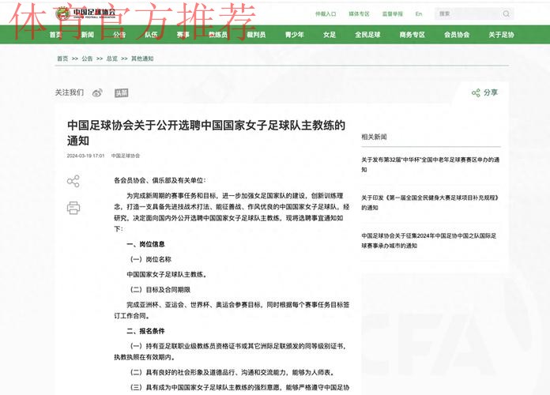550x395 pixels.
Task: Open the Weibo follow icon
Action: point(97,92)
